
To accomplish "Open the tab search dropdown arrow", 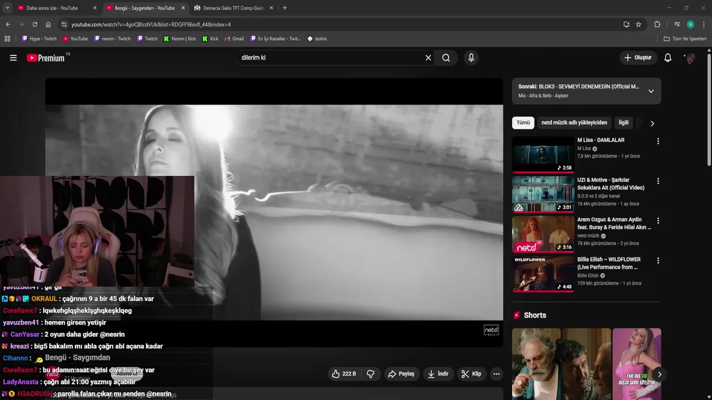I will [x=7, y=8].
